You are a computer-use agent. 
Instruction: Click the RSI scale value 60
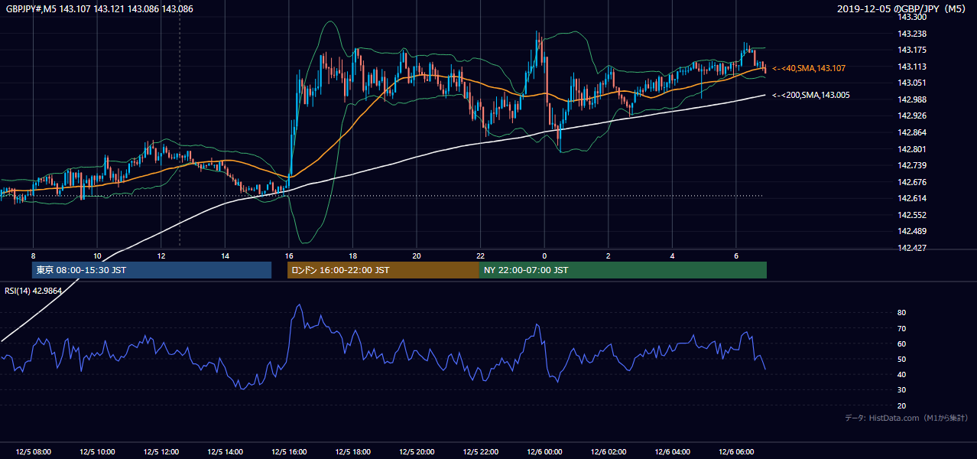click(902, 344)
